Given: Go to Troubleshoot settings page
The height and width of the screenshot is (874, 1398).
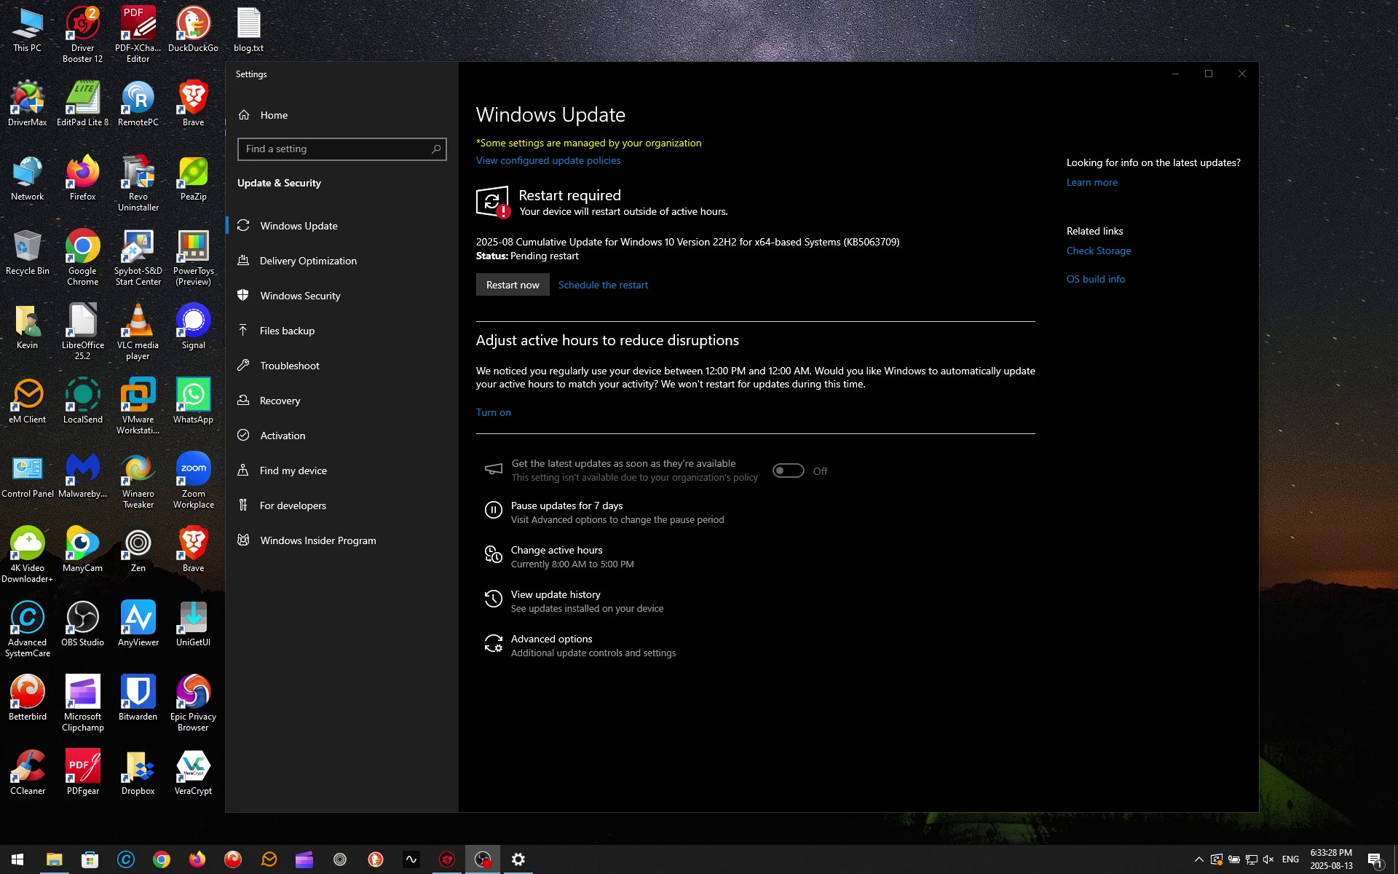Looking at the screenshot, I should coord(289,366).
